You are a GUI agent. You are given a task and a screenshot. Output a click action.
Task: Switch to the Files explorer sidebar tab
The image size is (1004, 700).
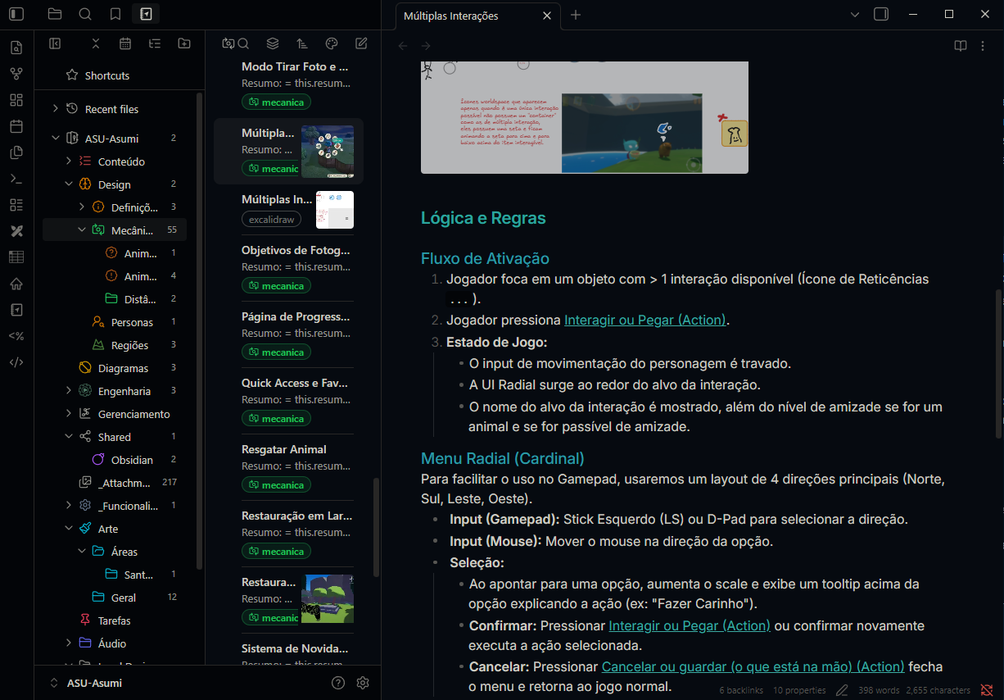click(55, 14)
